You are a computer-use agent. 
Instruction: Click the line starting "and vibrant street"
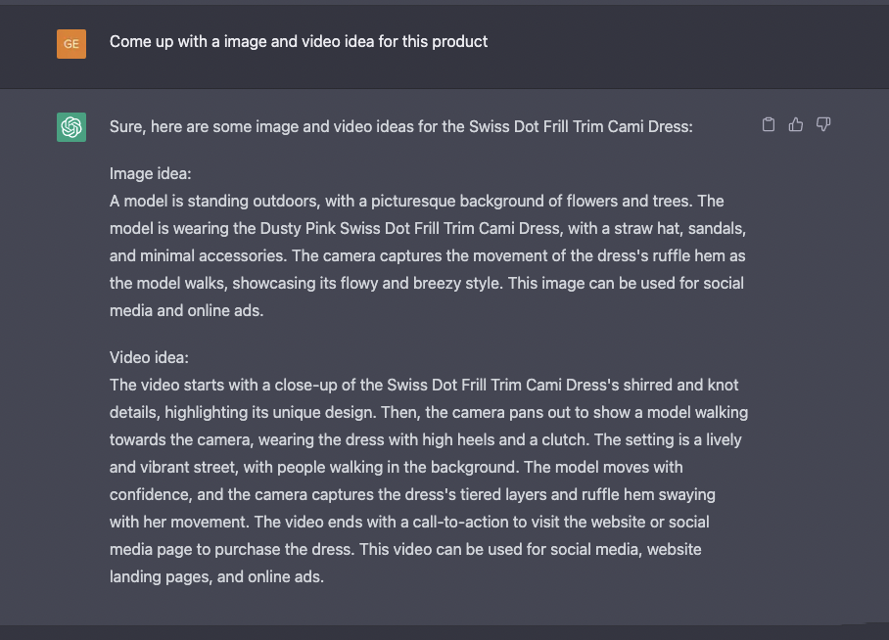tap(396, 467)
